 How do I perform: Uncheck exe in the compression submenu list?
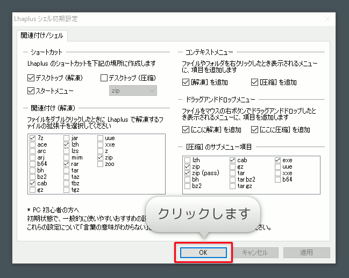pos(277,160)
